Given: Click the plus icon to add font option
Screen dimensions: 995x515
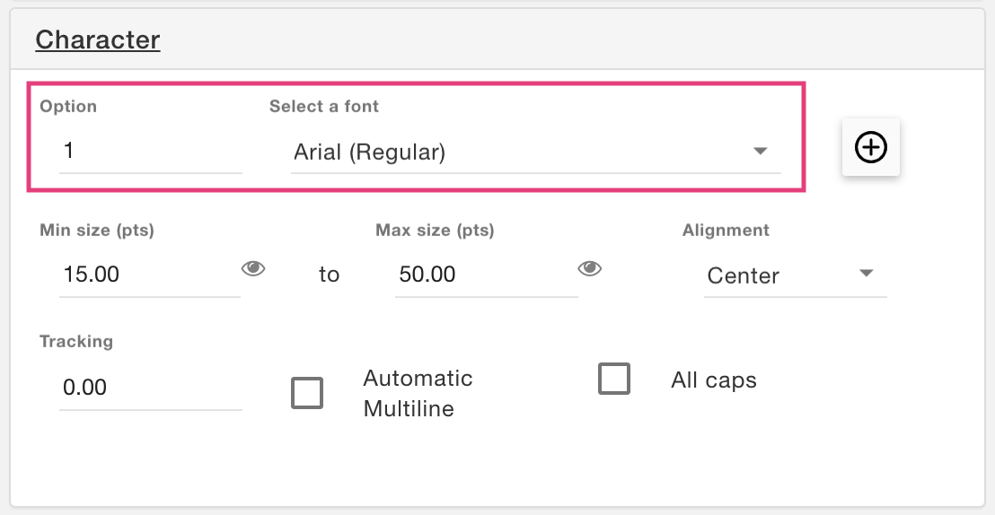Looking at the screenshot, I should point(871,147).
